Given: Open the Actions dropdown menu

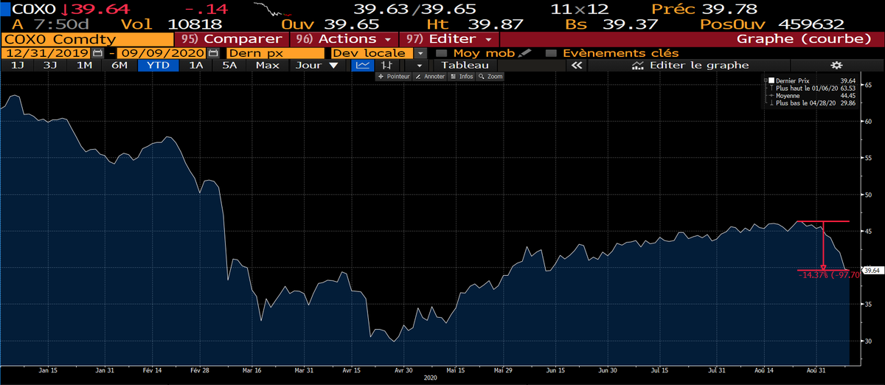Looking at the screenshot, I should click(343, 38).
